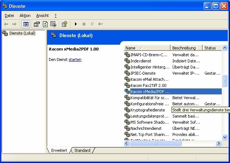This screenshot has width=230, height=163.
Task: Click the description Provides abili...
Action: tap(186, 135)
